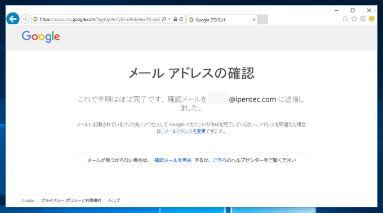
Task: Open the Tools gear icon
Action: [x=363, y=19]
